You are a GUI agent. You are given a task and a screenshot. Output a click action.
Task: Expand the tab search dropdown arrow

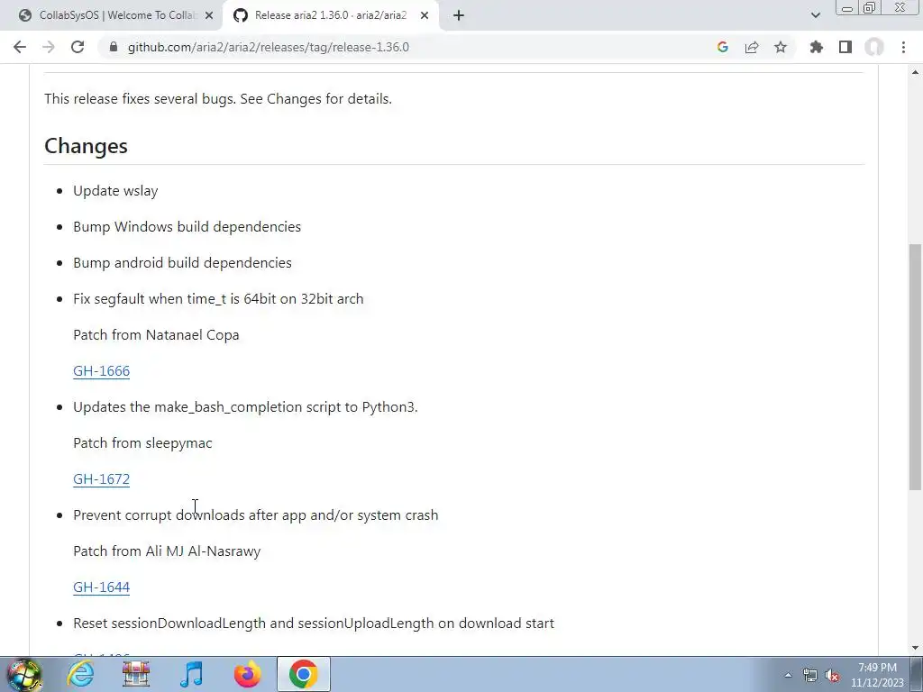pyautogui.click(x=815, y=15)
